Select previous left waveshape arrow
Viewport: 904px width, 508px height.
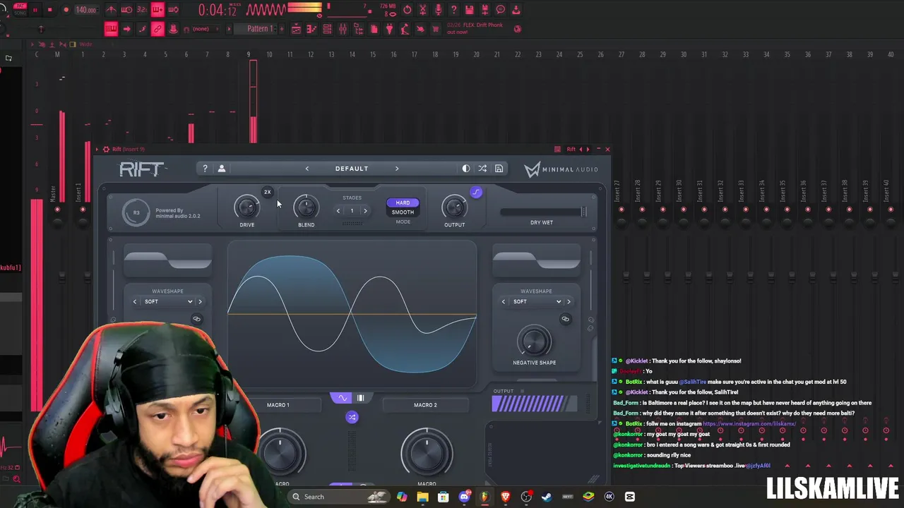135,302
